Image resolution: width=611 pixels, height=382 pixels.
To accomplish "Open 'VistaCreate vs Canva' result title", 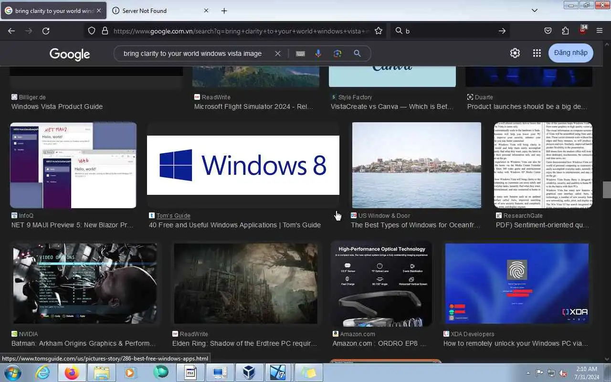I will (x=392, y=106).
